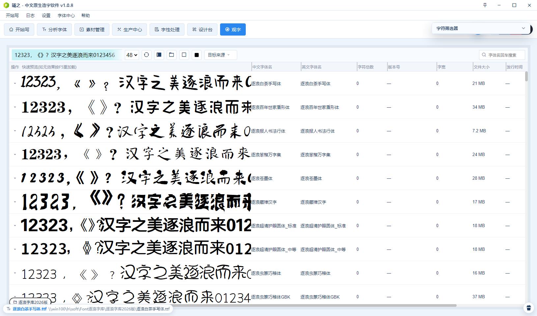Sort by 中文字体名 column header

pyautogui.click(x=276, y=67)
